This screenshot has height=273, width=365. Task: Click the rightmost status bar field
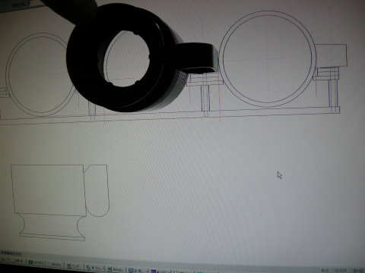pyautogui.click(x=358, y=270)
